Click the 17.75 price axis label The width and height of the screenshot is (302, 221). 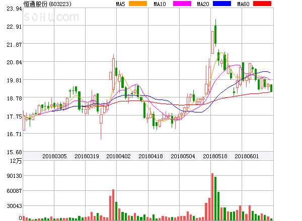14,117
